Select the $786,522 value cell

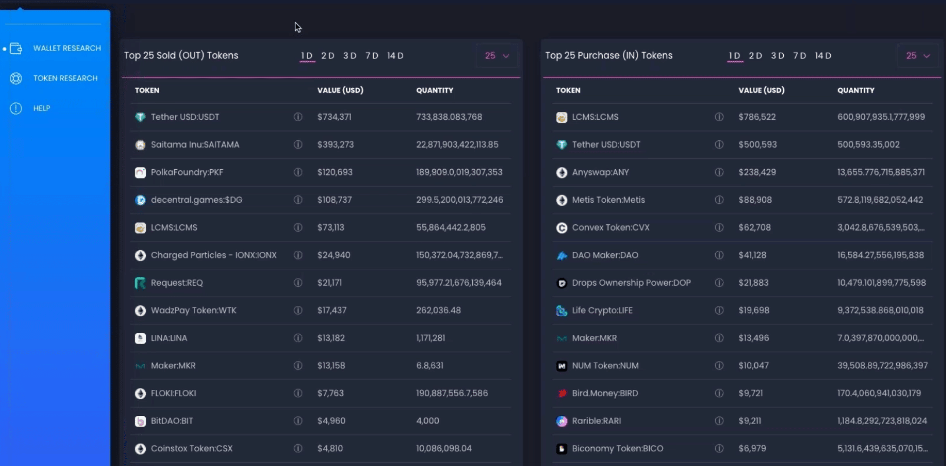click(757, 117)
